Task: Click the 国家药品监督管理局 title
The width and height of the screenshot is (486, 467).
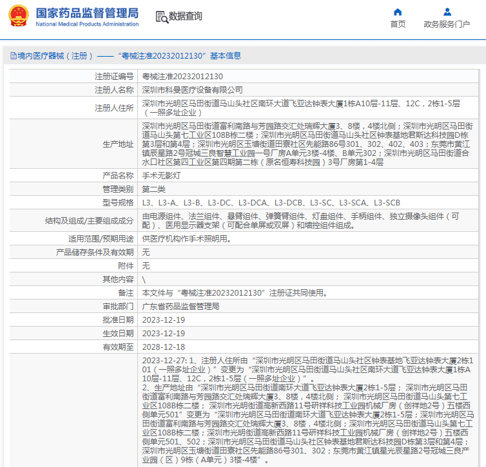Action: click(87, 13)
